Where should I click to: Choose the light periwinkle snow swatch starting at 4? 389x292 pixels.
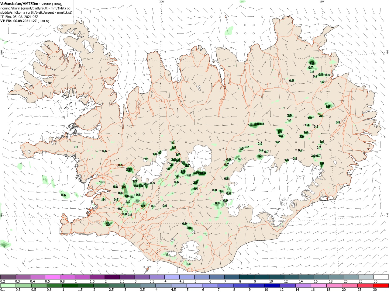tap(172, 277)
